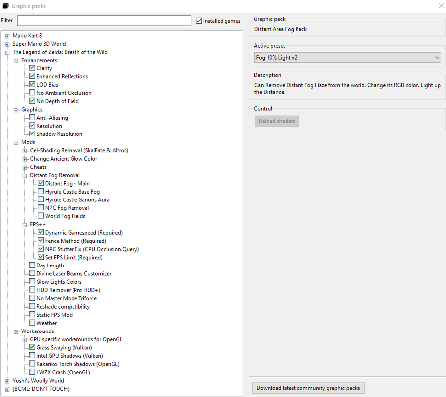
Task: Close the Graphic packs window
Action: tap(441, 6)
